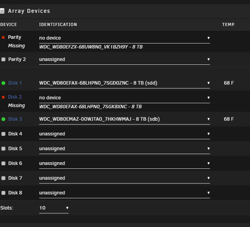Click the grey status square beside Disk 6

click(3, 163)
